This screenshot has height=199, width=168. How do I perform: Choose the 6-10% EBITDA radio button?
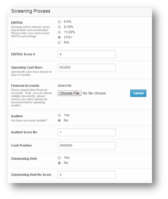(59, 27)
